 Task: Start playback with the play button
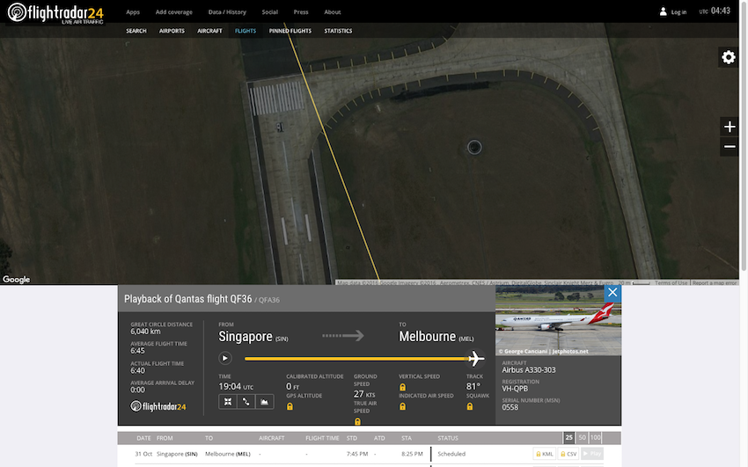(224, 358)
